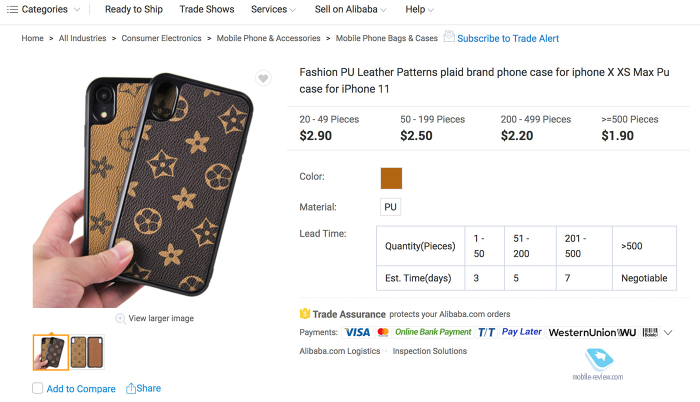
Task: Open the Help dropdown menu
Action: point(419,9)
